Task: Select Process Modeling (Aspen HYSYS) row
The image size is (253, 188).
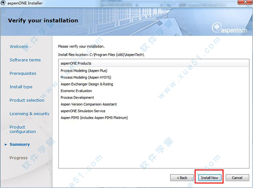Action: tap(154, 77)
